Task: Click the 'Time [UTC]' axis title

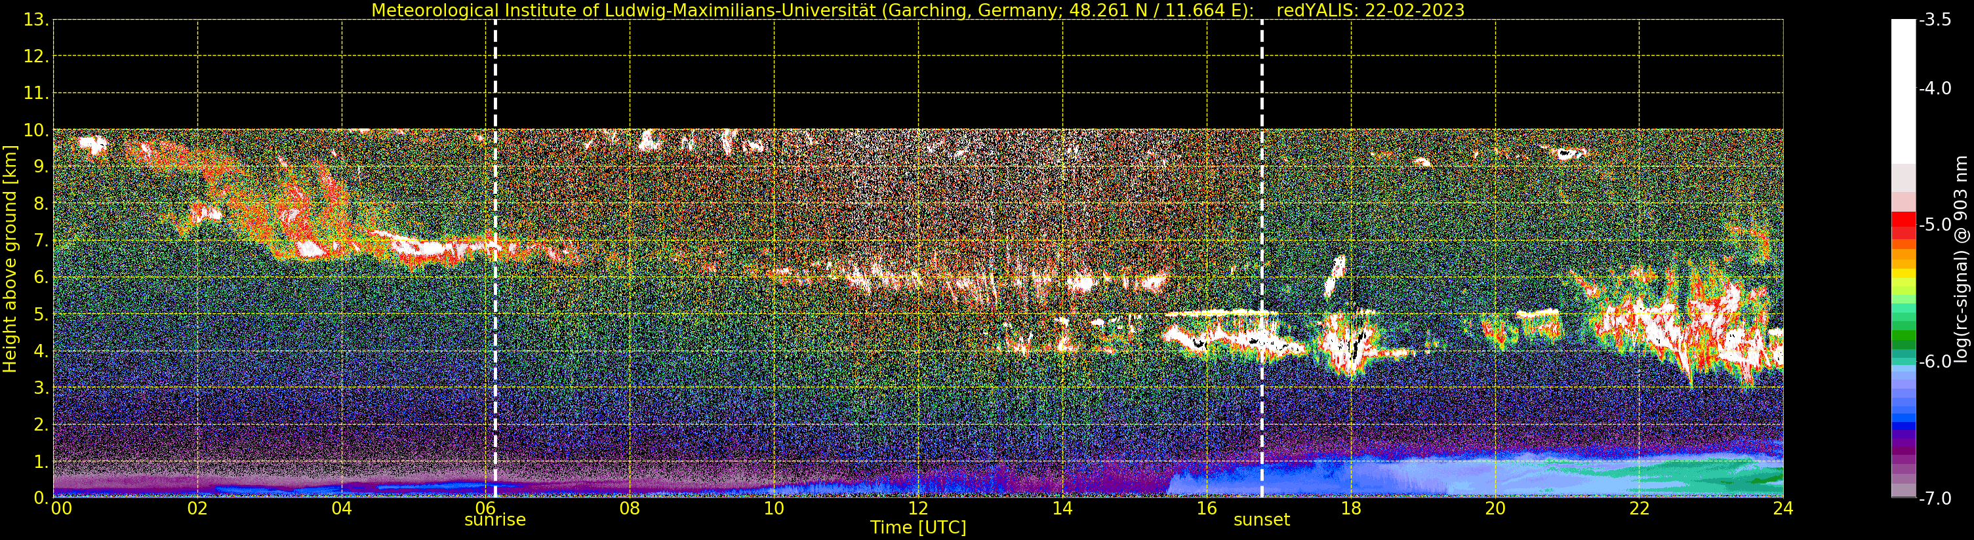Action: (917, 528)
